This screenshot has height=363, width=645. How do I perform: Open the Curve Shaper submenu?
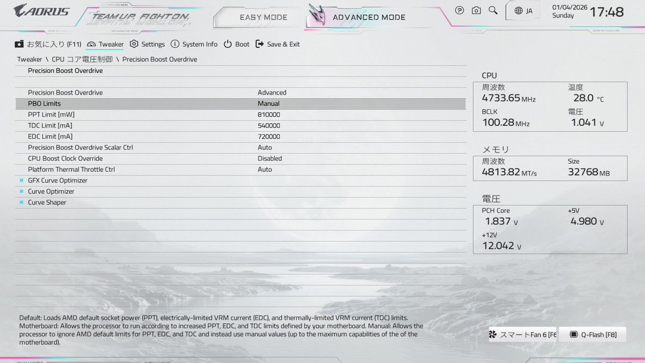click(47, 203)
